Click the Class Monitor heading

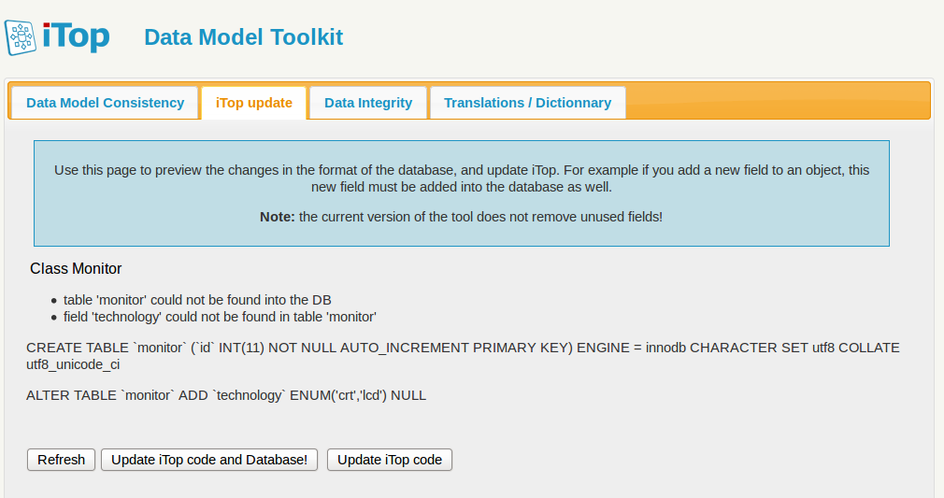click(76, 268)
